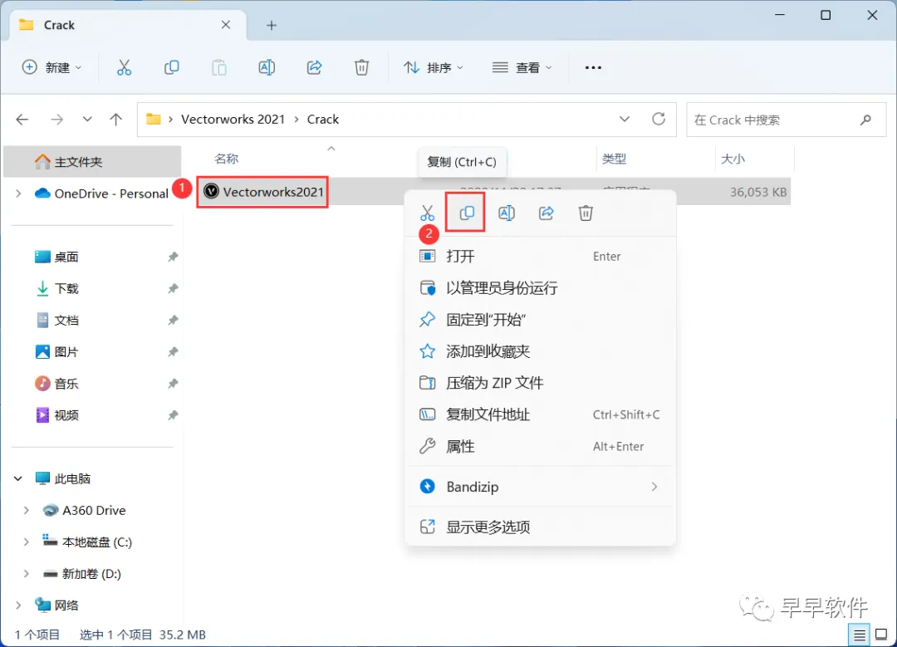The width and height of the screenshot is (897, 647).
Task: Click the search magnifier icon
Action: tap(865, 120)
